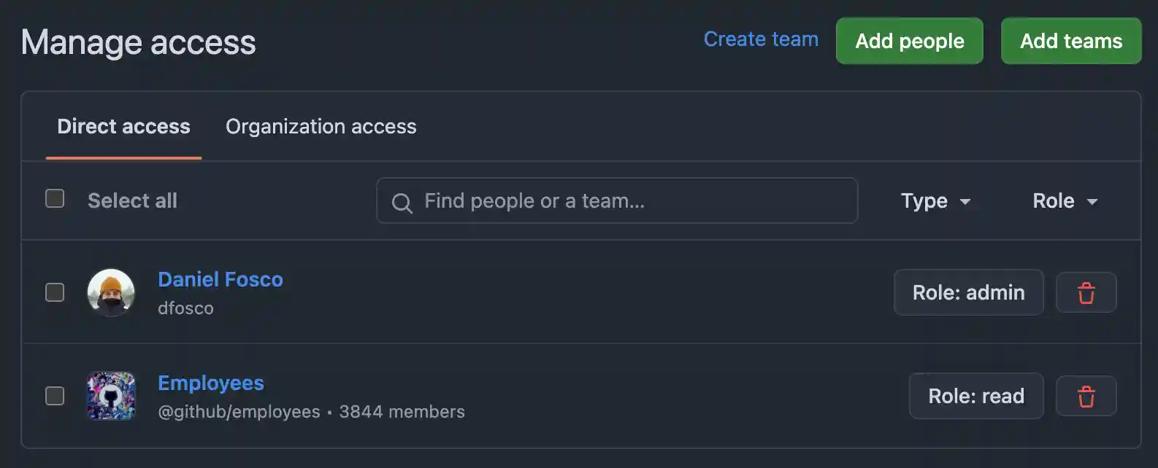Open the Employees team link
The image size is (1158, 468).
tap(210, 383)
